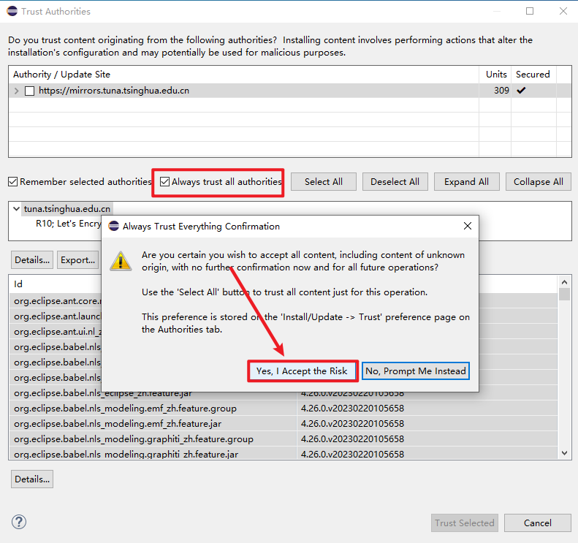578x543 pixels.
Task: Click the Units column header
Action: point(496,75)
